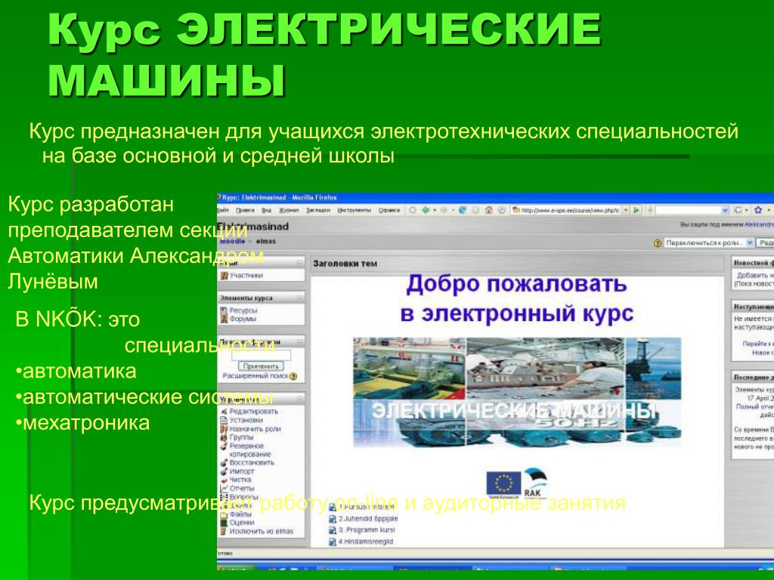Open the Правка menu in Firefox
Image resolution: width=774 pixels, height=580 pixels.
click(245, 211)
